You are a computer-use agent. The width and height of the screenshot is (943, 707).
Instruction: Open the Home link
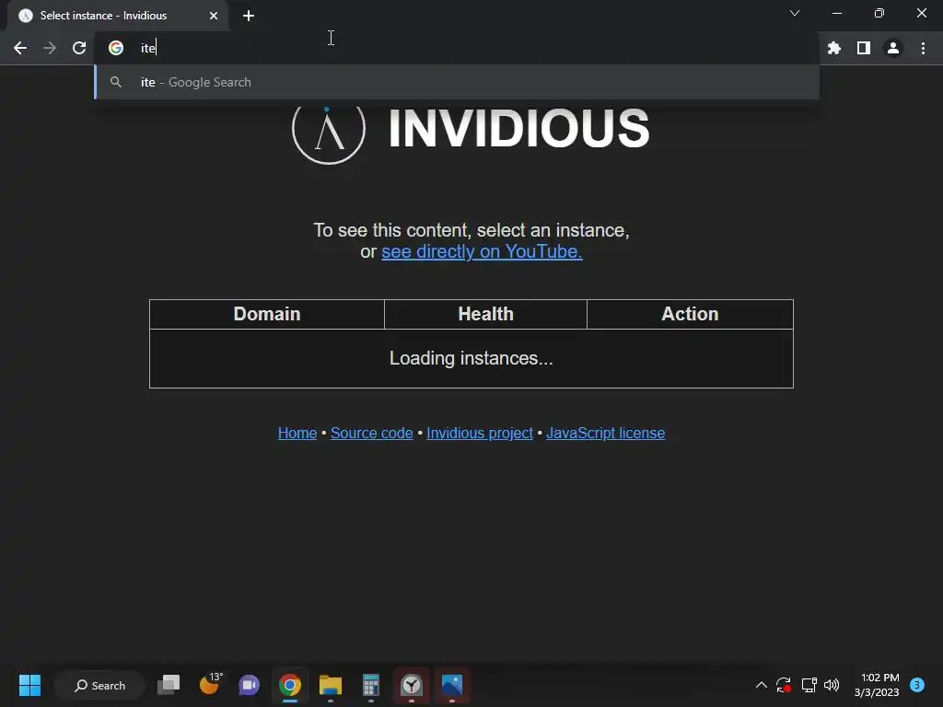[x=297, y=433]
